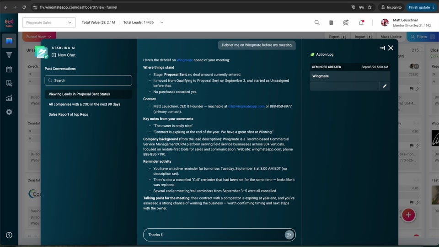The image size is (439, 247).
Task: Open the Filters button
Action: point(422,37)
